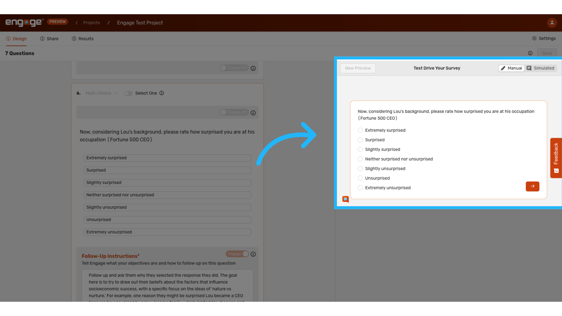
Task: Select the Surprised radio option
Action: [360, 140]
